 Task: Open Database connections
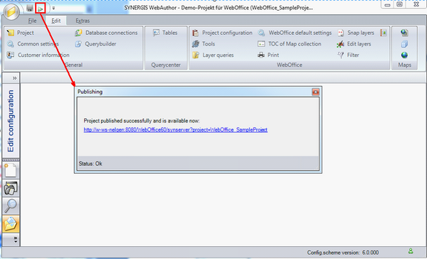[x=106, y=33]
